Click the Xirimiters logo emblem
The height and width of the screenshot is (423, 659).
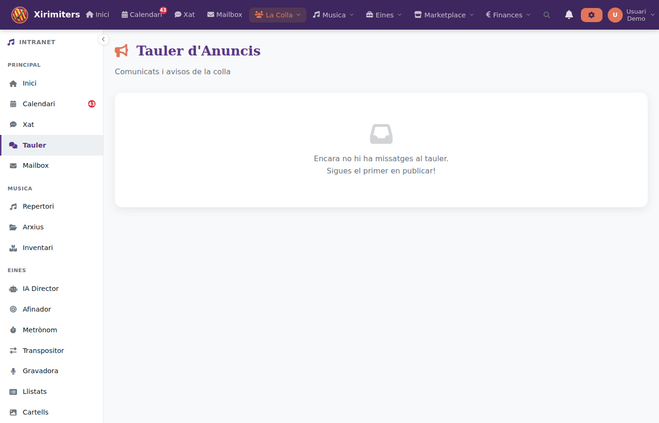(x=20, y=15)
